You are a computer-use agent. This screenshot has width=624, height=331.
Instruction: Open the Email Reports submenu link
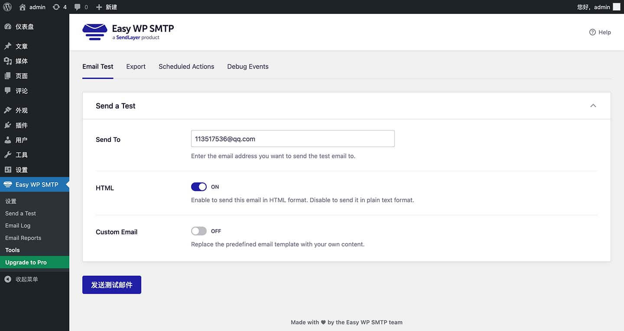[x=23, y=238]
